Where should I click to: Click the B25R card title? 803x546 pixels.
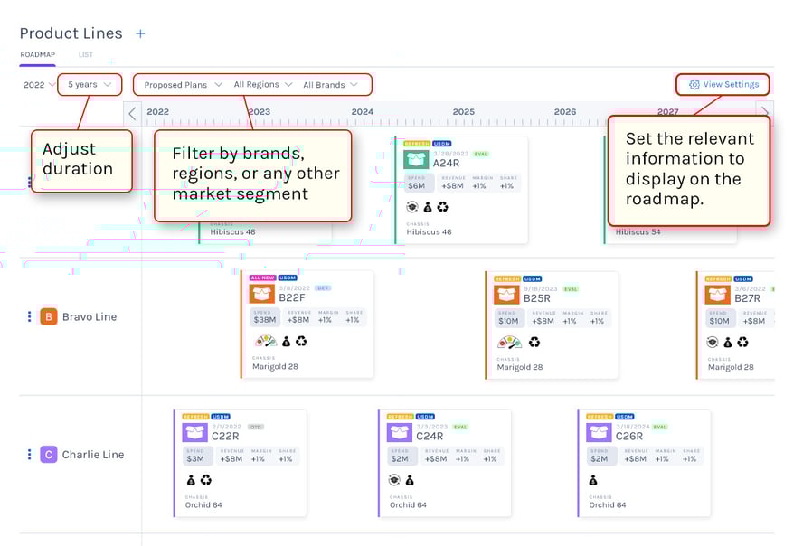537,297
